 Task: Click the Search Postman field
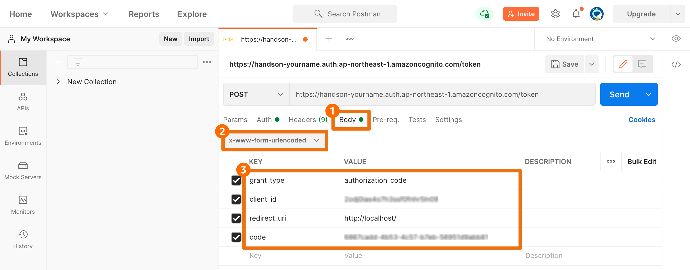[345, 14]
